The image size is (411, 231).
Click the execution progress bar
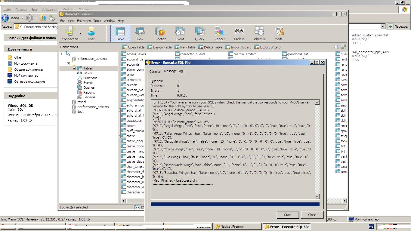(x=235, y=205)
